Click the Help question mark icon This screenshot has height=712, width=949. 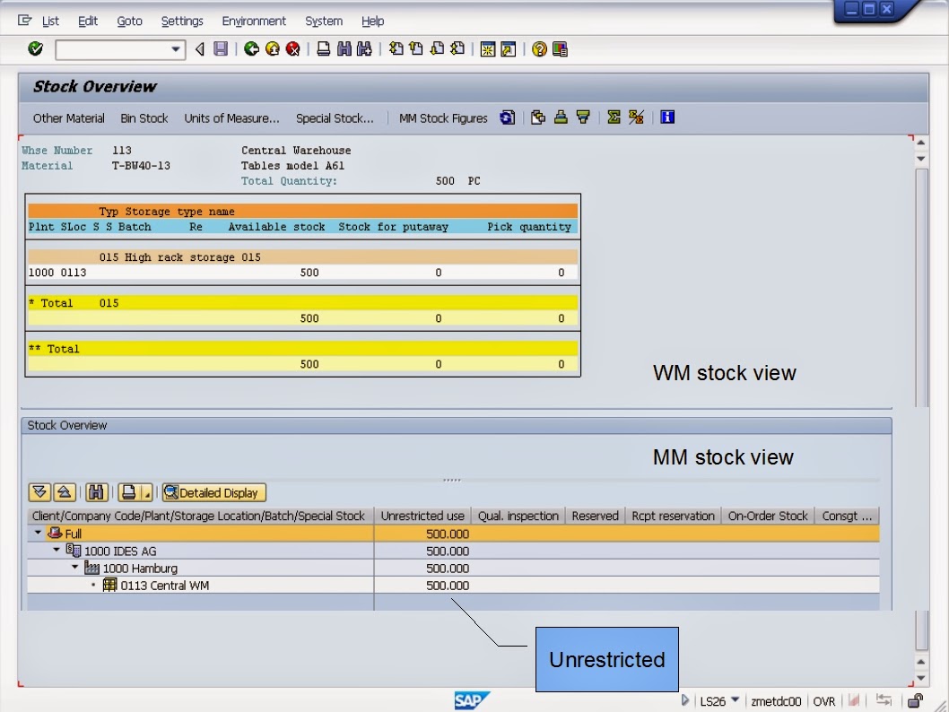(x=539, y=49)
